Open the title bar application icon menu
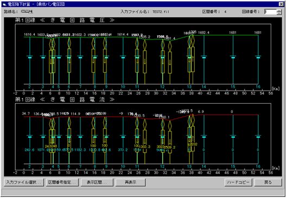This screenshot has width=287, height=198. (4, 4)
